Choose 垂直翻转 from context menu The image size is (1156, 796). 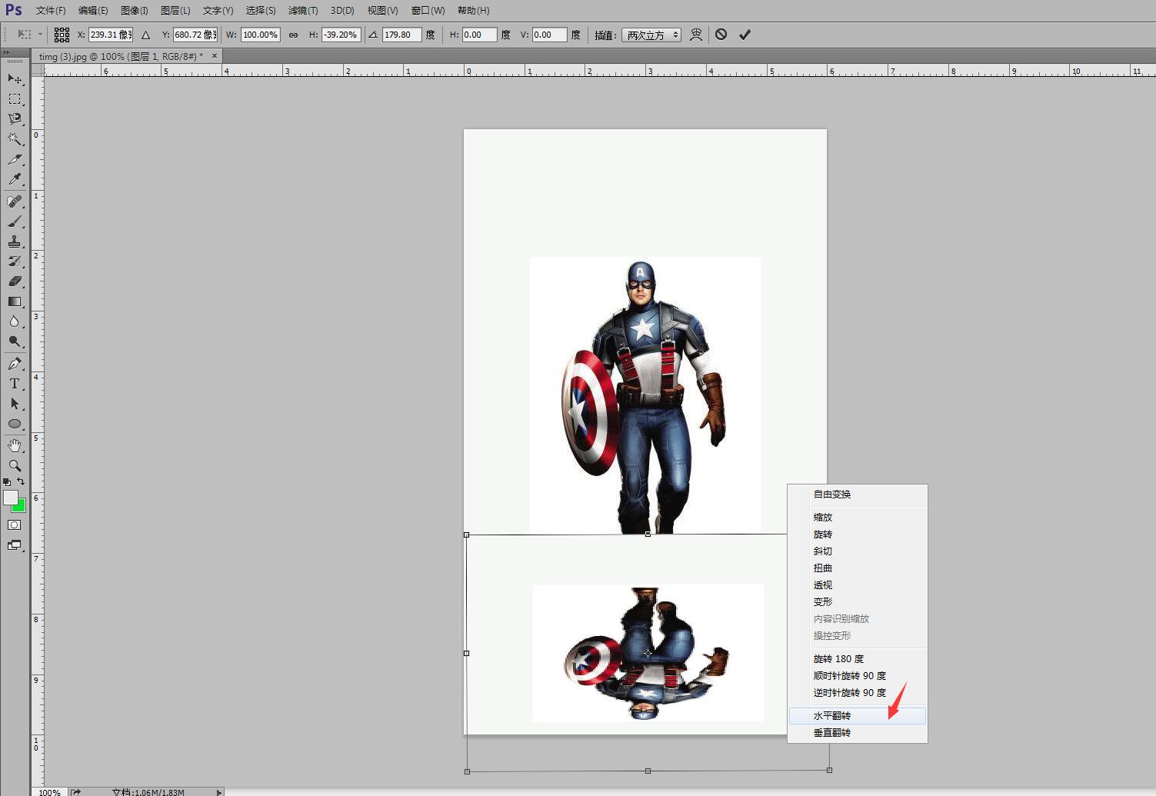click(858, 733)
